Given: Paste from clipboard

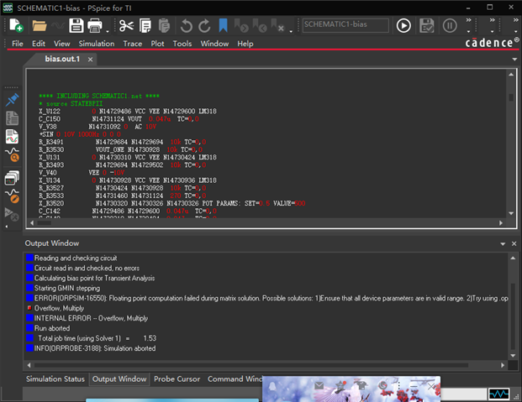Looking at the screenshot, I should tap(164, 26).
